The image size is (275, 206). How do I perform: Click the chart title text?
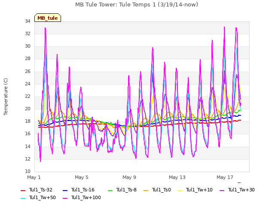(x=137, y=5)
